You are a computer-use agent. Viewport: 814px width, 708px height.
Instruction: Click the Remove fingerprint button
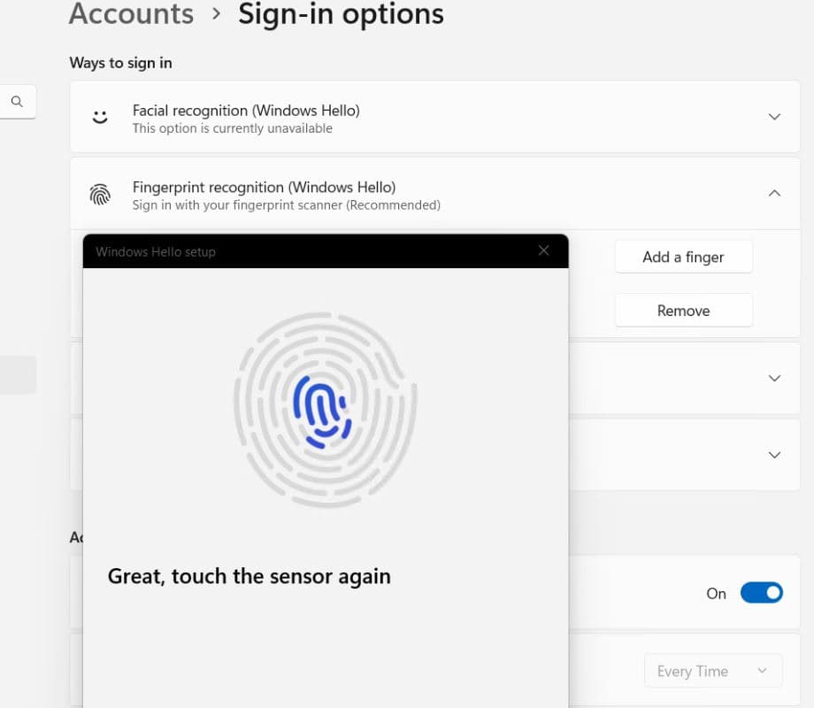683,311
